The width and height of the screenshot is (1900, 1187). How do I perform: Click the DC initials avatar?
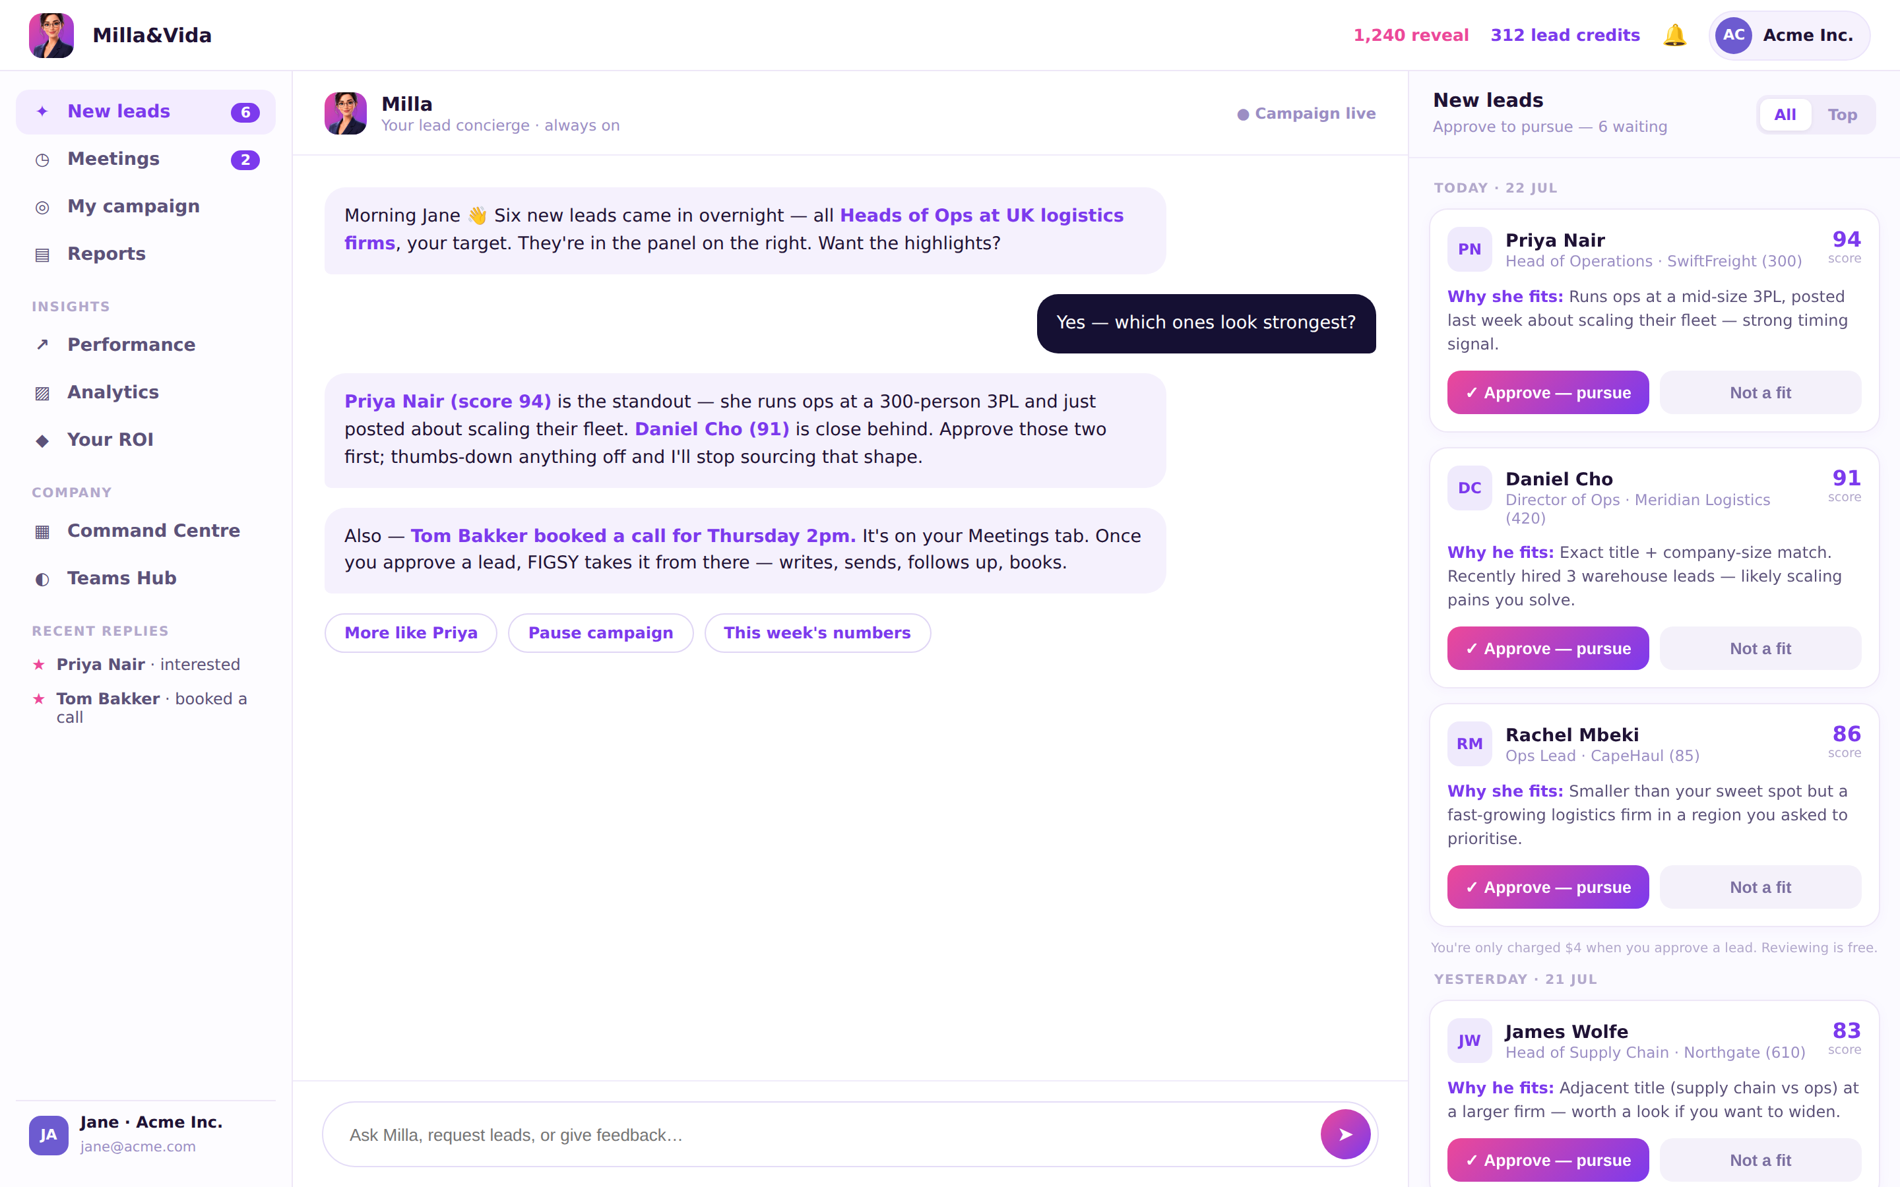(x=1469, y=487)
